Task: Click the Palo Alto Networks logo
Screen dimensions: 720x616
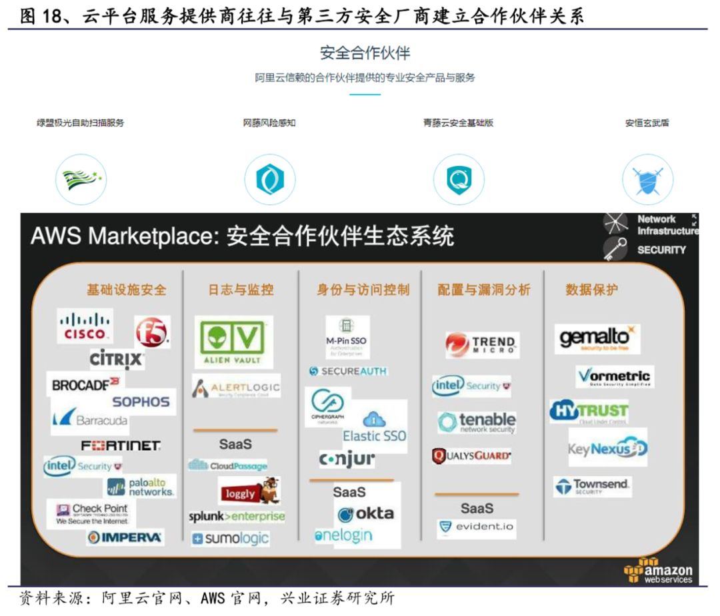Action: tap(141, 487)
